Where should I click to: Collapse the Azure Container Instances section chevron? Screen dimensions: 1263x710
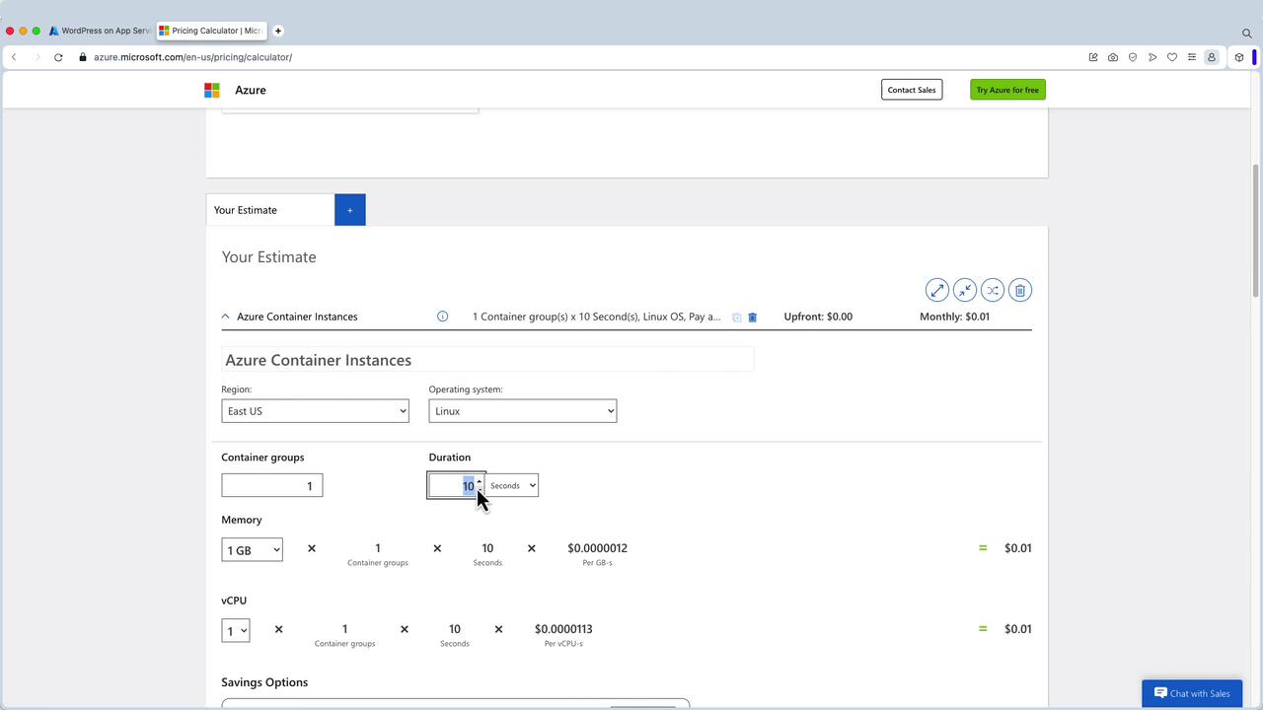click(225, 317)
